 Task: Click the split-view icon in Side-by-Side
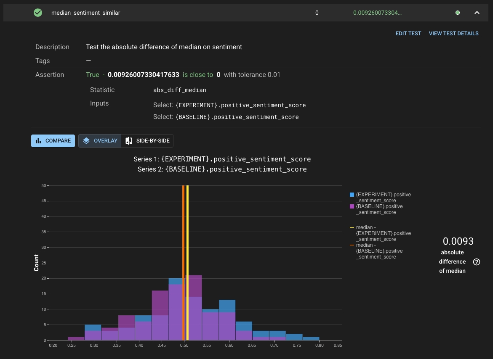click(129, 141)
